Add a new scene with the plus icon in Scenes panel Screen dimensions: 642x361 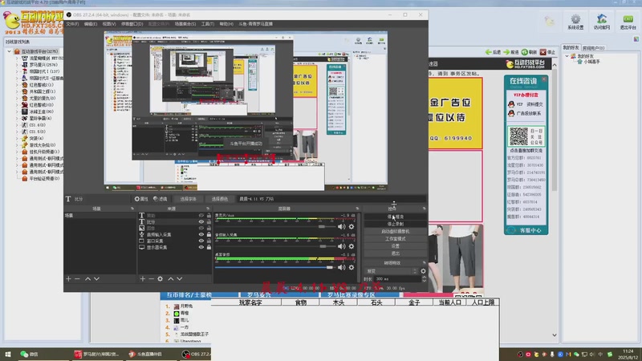click(68, 278)
